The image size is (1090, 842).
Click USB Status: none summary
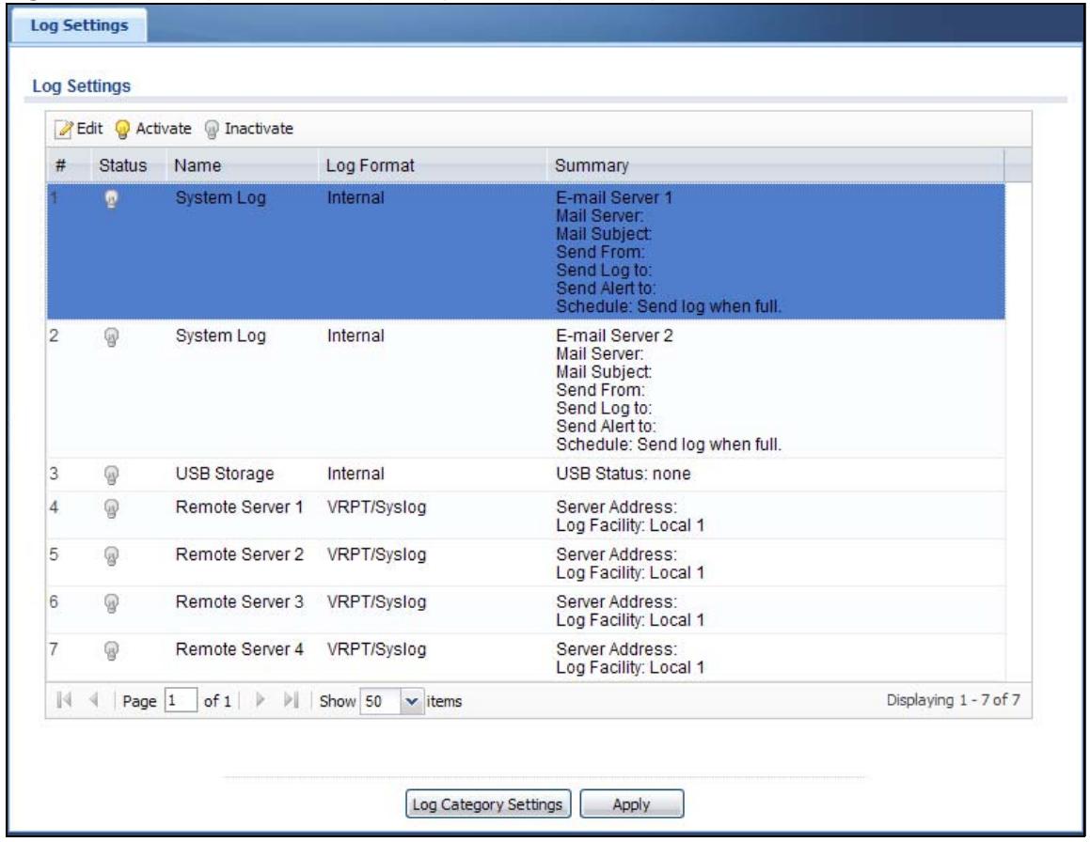point(624,474)
